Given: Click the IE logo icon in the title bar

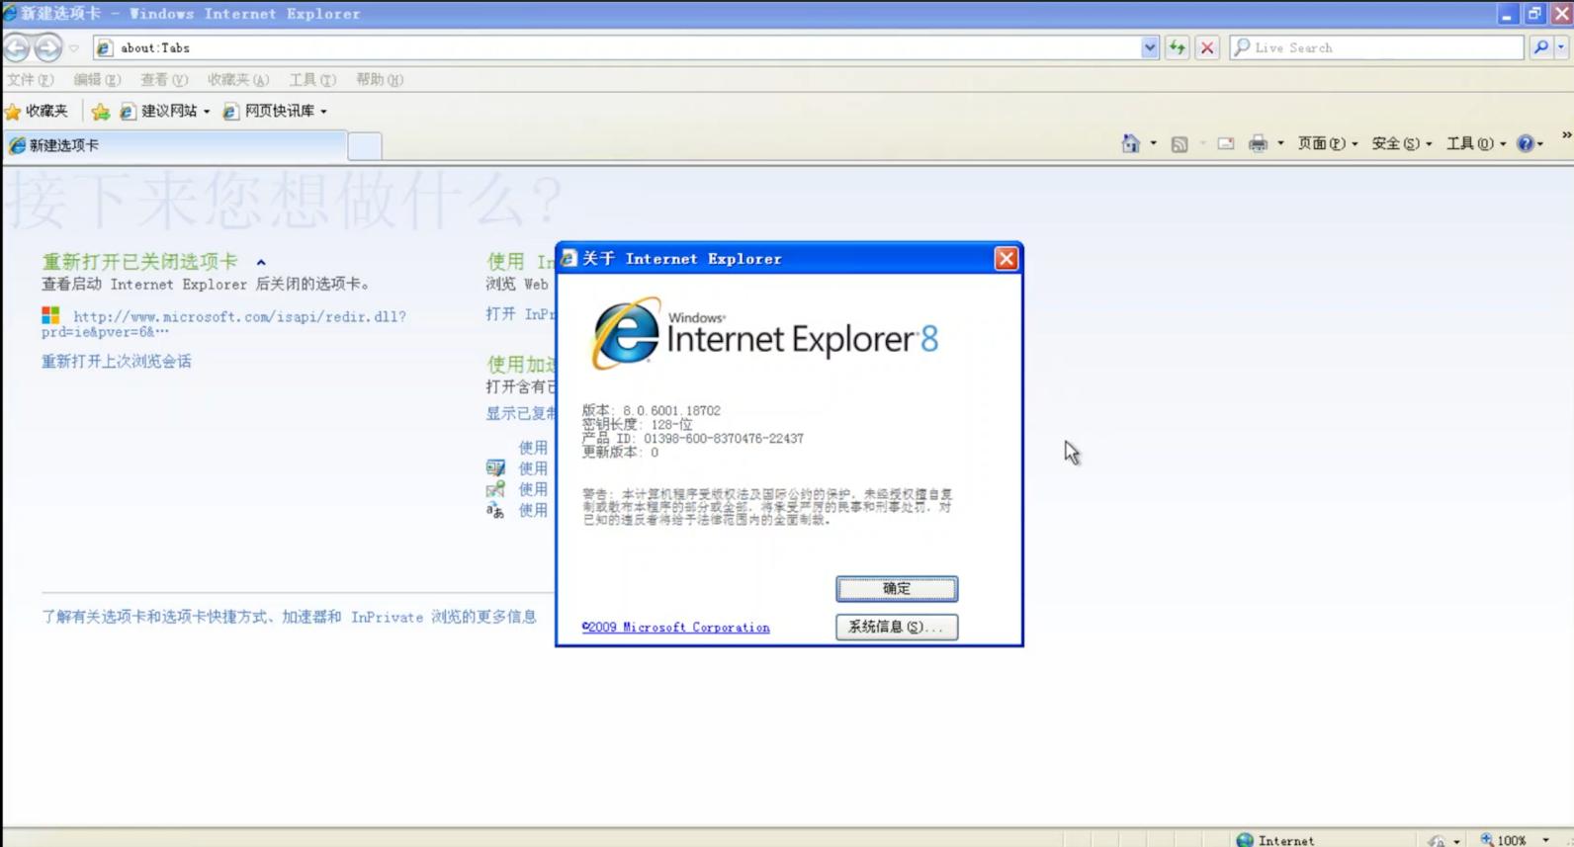Looking at the screenshot, I should point(10,14).
